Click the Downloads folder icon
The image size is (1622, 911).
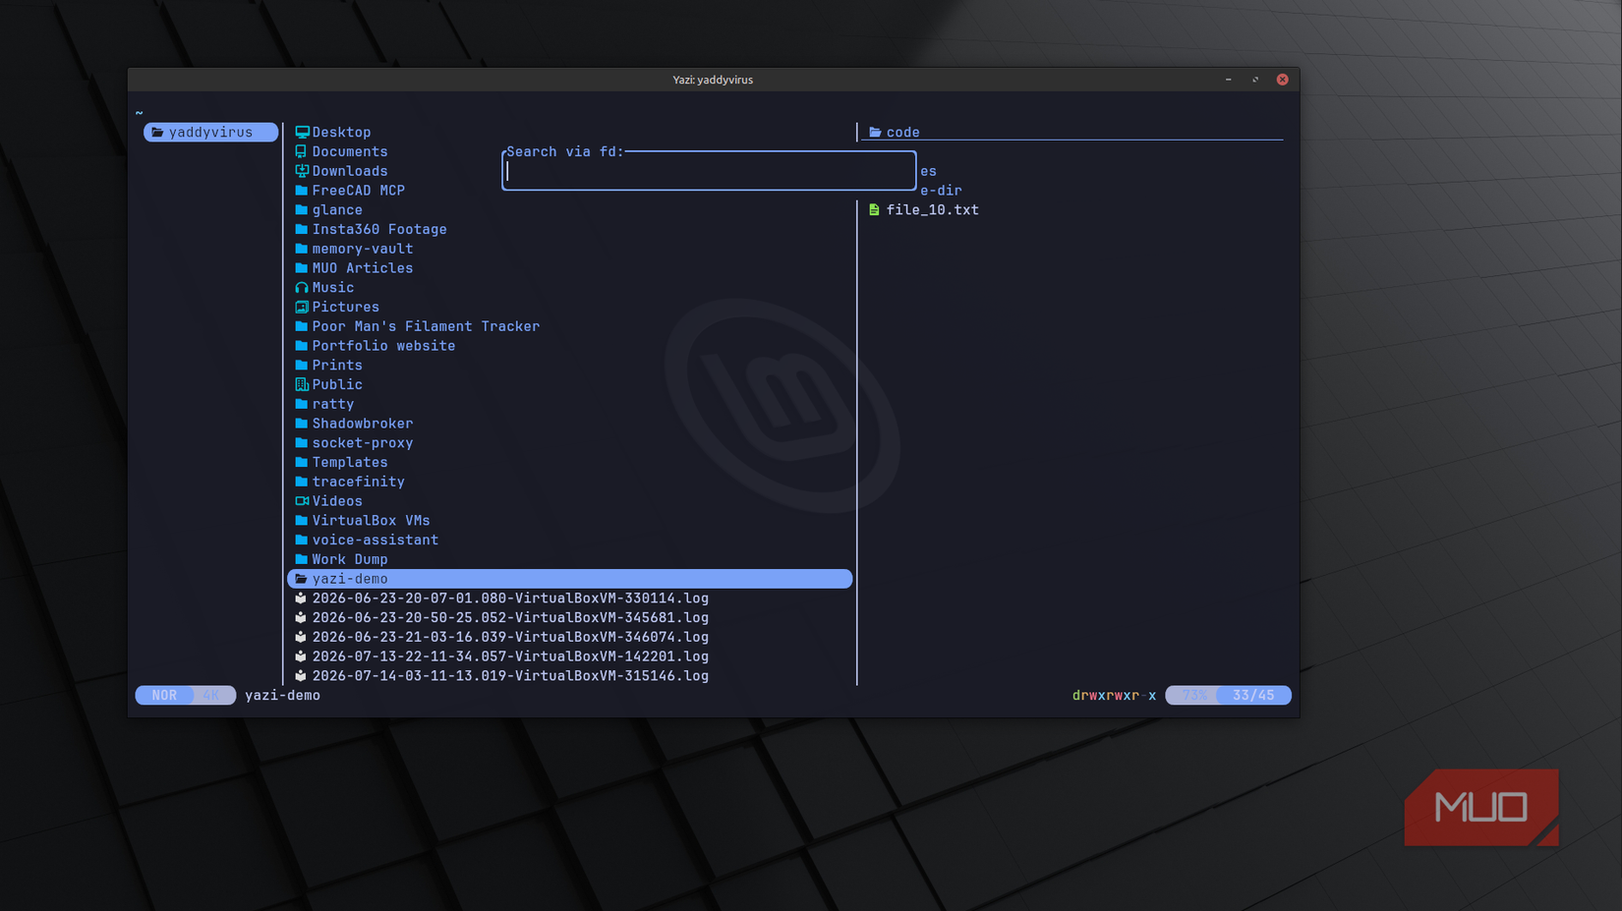pyautogui.click(x=302, y=171)
